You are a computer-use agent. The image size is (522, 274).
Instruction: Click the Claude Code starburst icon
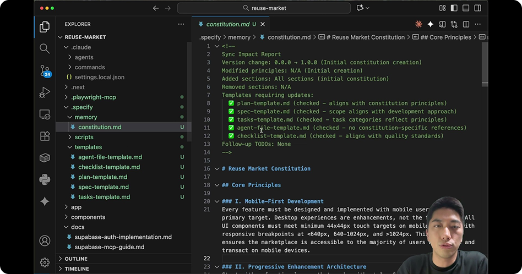click(418, 24)
